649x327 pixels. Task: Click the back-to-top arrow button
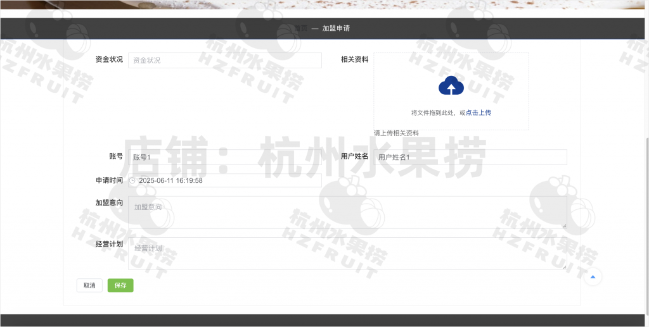(x=593, y=276)
